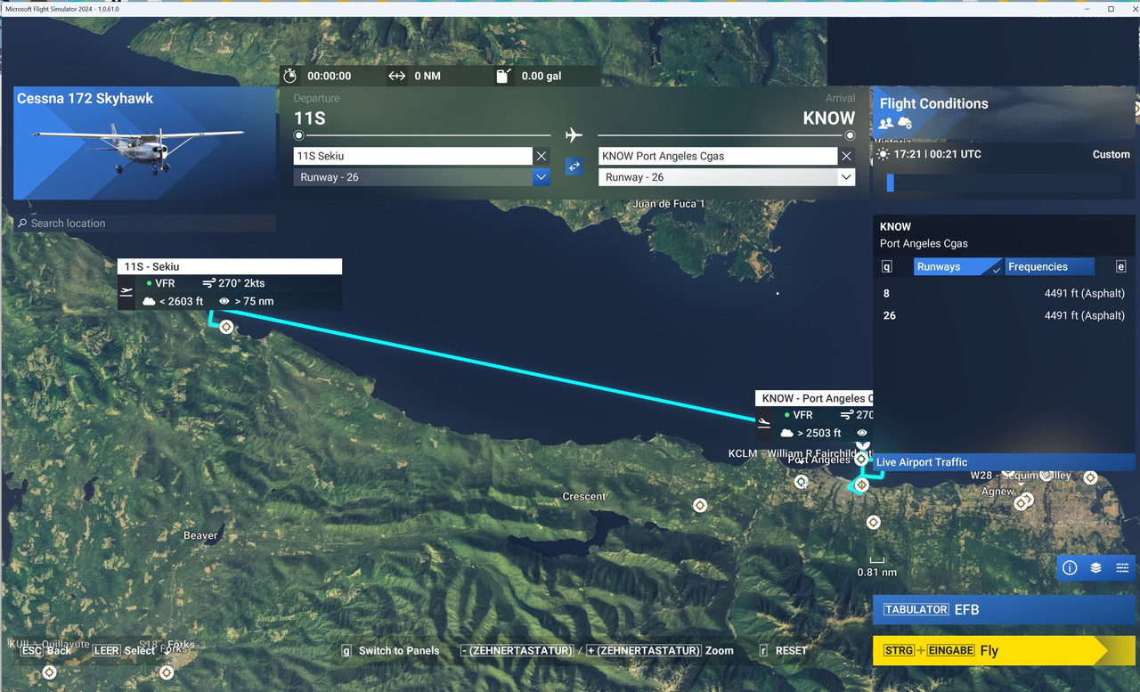Click the Zoom key hint at bottom
Screen dimensions: 1140x692
(597, 651)
